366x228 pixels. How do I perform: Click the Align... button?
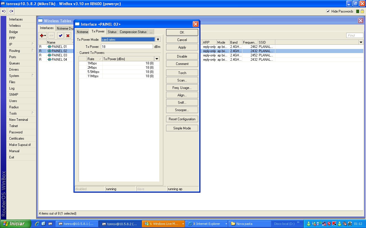pyautogui.click(x=182, y=95)
